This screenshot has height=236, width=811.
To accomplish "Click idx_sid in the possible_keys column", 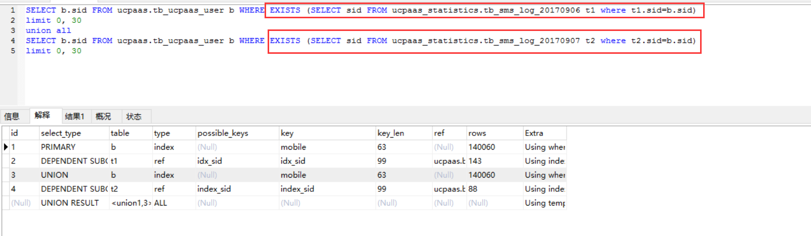I will click(x=237, y=161).
